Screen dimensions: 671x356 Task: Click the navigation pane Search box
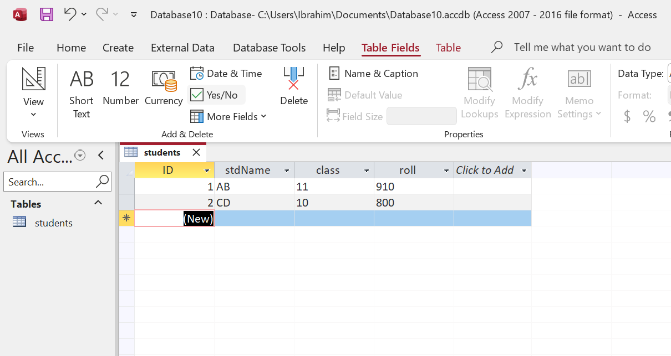[50, 182]
